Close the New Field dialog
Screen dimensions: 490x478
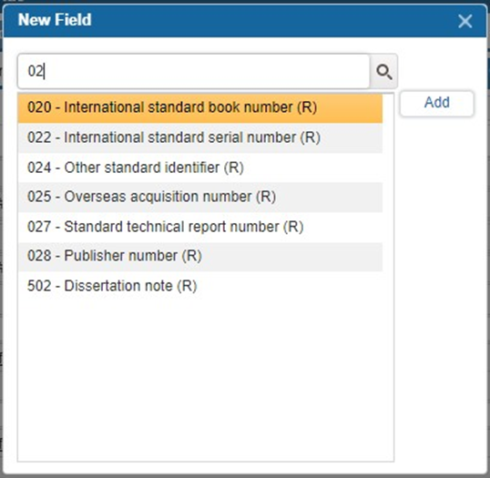click(464, 21)
